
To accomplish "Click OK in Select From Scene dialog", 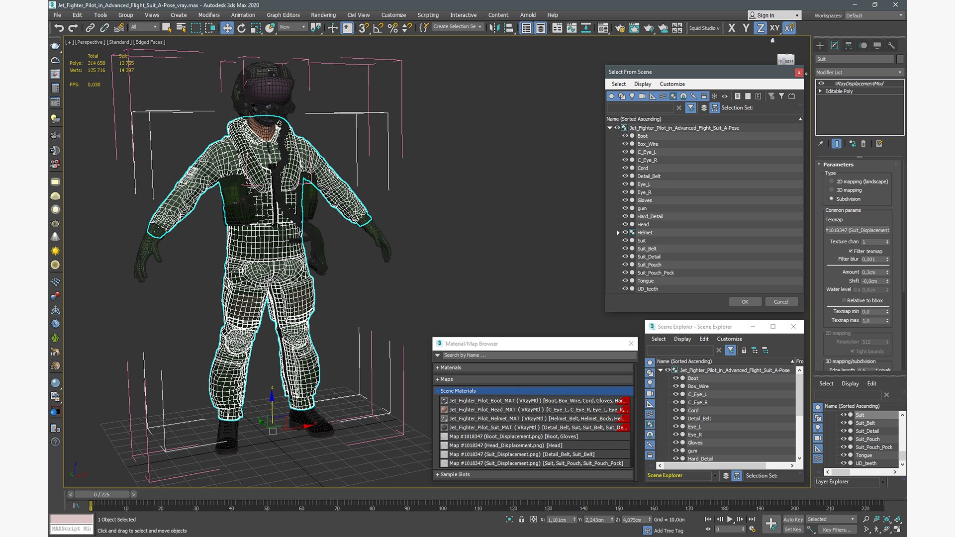I will 745,302.
